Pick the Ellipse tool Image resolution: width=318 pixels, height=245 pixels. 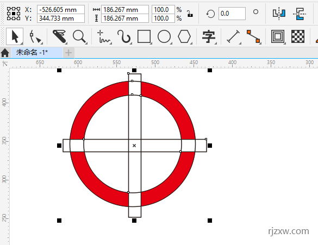[164, 36]
